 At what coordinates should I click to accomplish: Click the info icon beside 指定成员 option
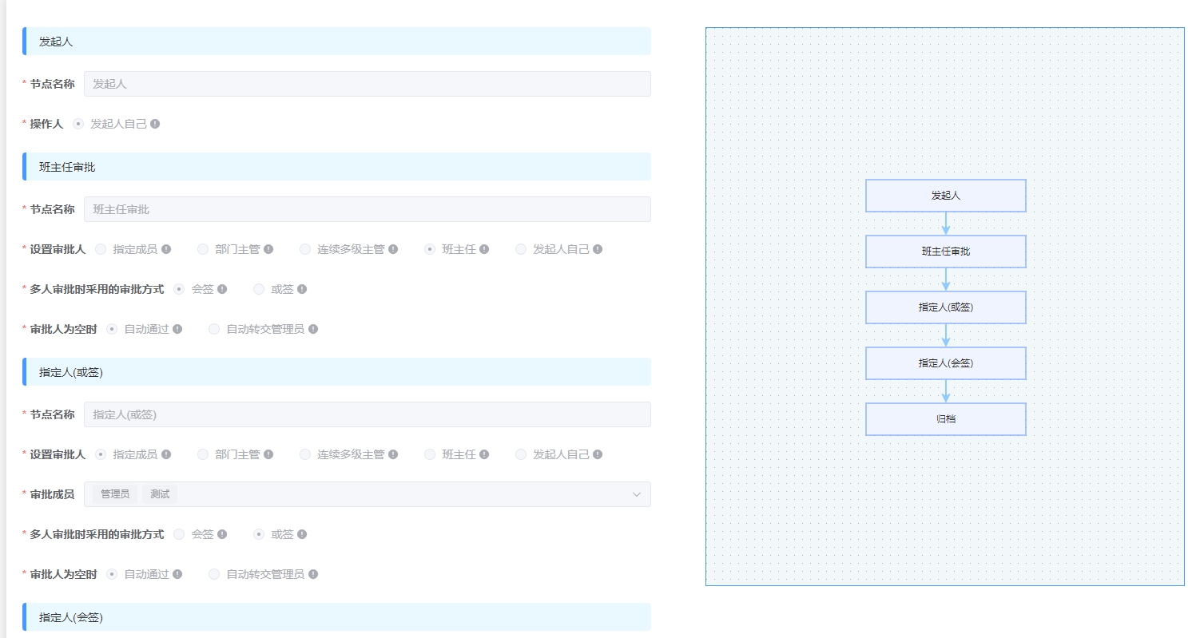166,248
